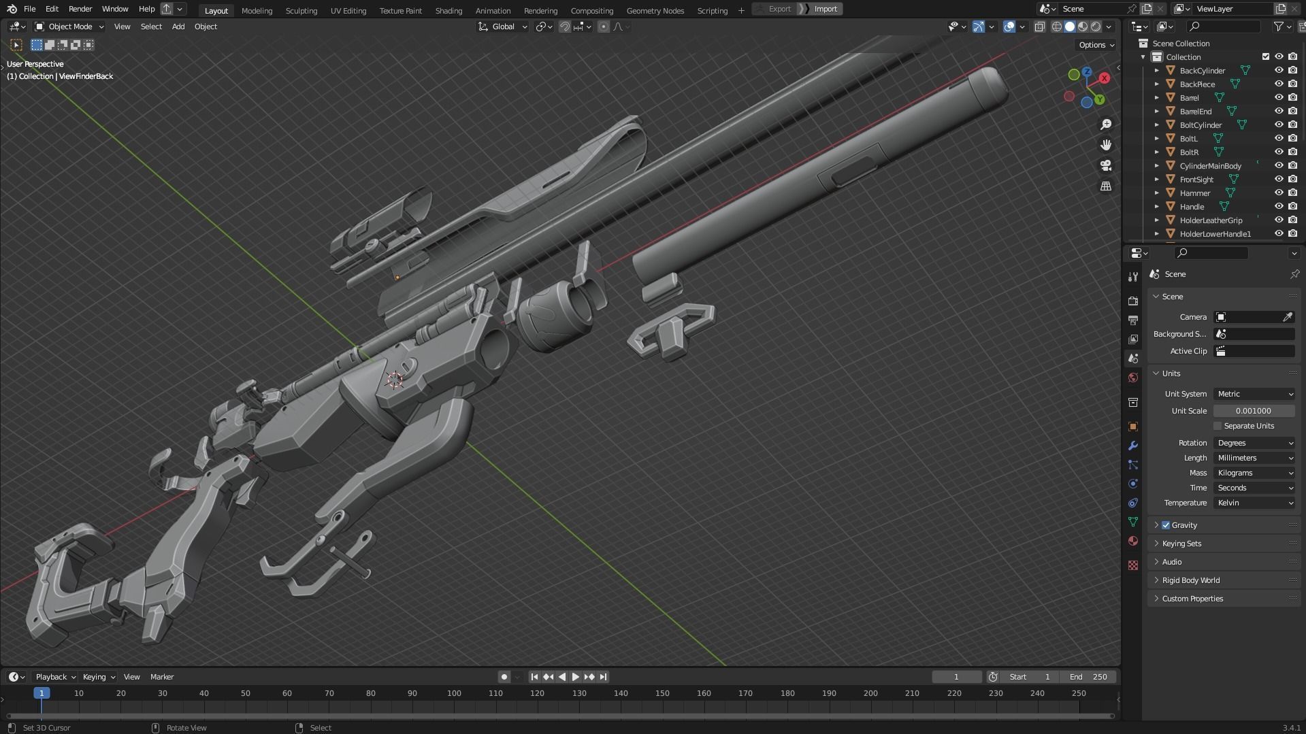The width and height of the screenshot is (1306, 734).
Task: Uncheck the Gravity checkbox
Action: pos(1166,525)
